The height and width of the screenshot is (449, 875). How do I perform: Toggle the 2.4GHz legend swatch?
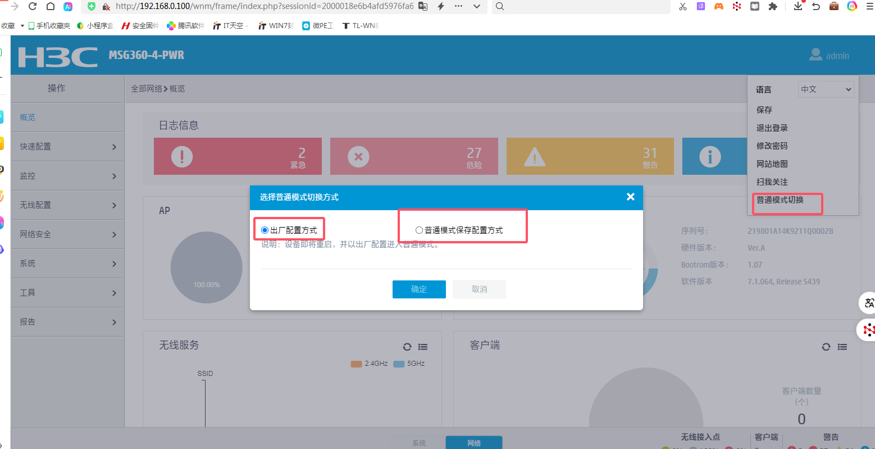[x=356, y=364]
